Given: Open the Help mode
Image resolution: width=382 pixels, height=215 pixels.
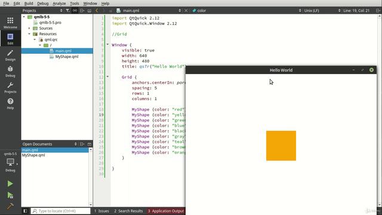Looking at the screenshot, I should tap(10, 103).
